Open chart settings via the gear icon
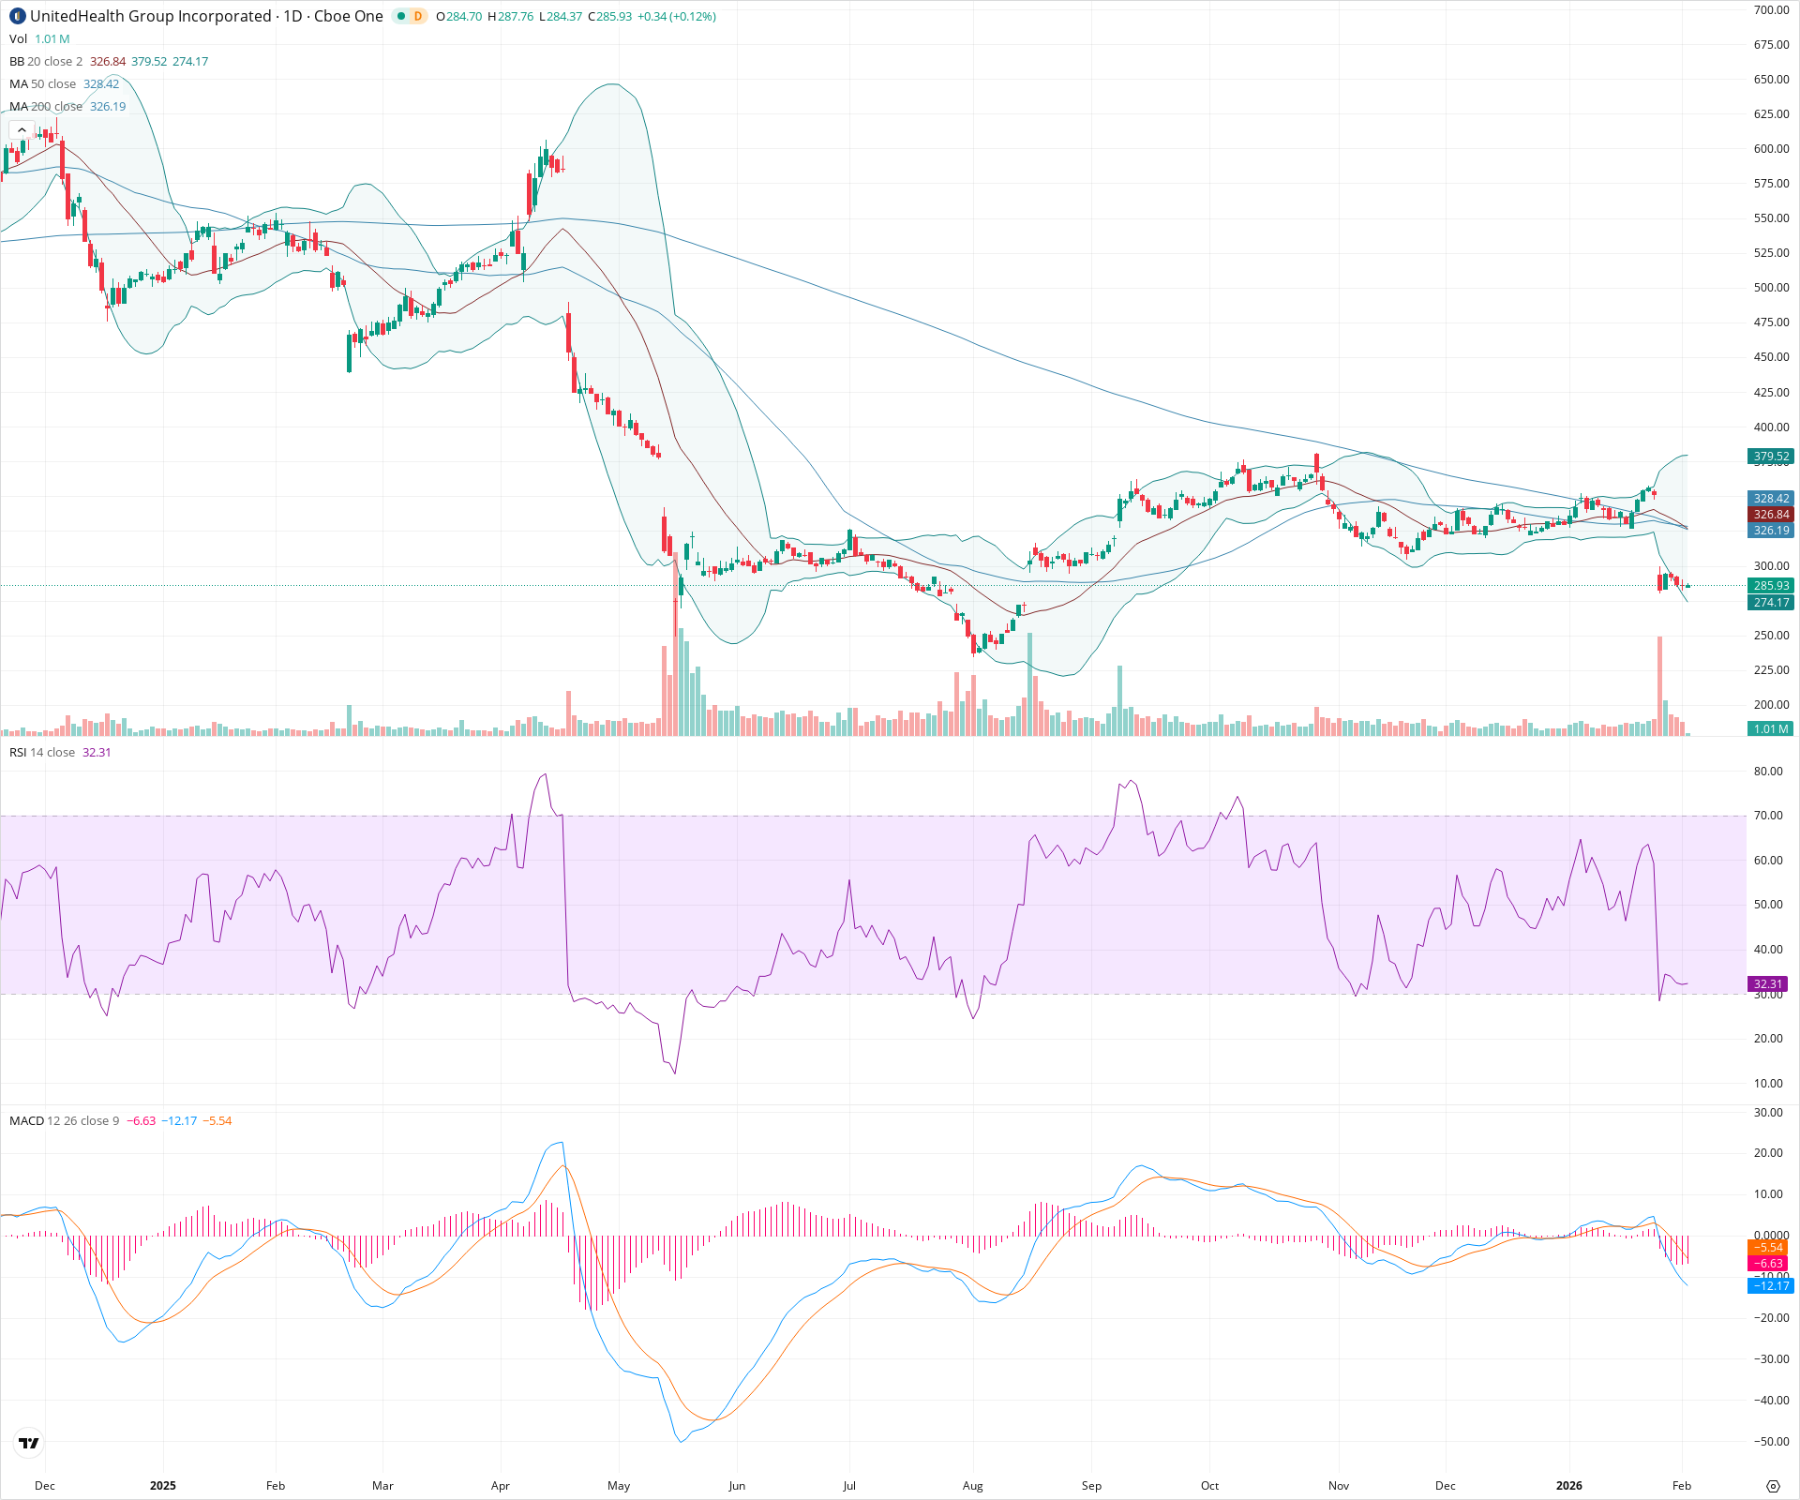The height and width of the screenshot is (1500, 1800). tap(1774, 1486)
